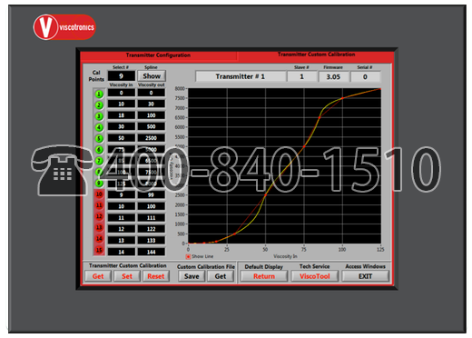Toggle cal point 5 green indicator

[x=99, y=139]
